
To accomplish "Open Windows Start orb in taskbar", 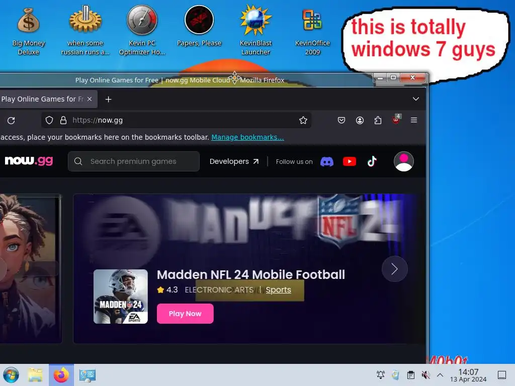I will pos(11,375).
